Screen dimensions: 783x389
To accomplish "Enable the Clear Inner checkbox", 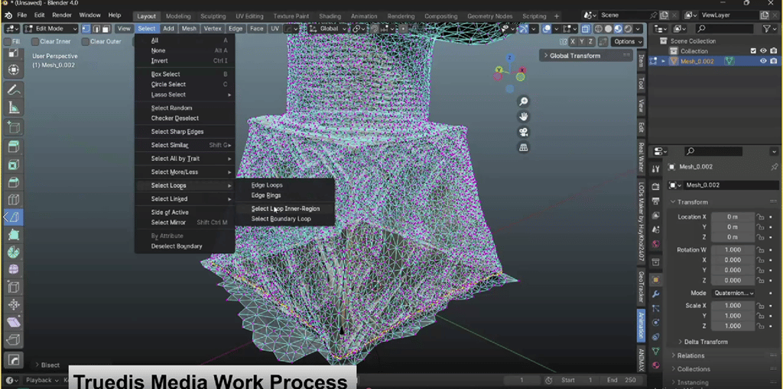I will point(34,42).
